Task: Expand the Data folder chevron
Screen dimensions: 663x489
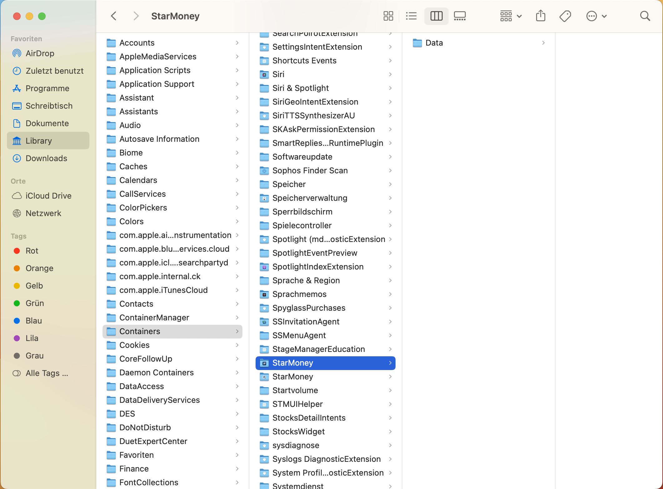Action: point(543,43)
